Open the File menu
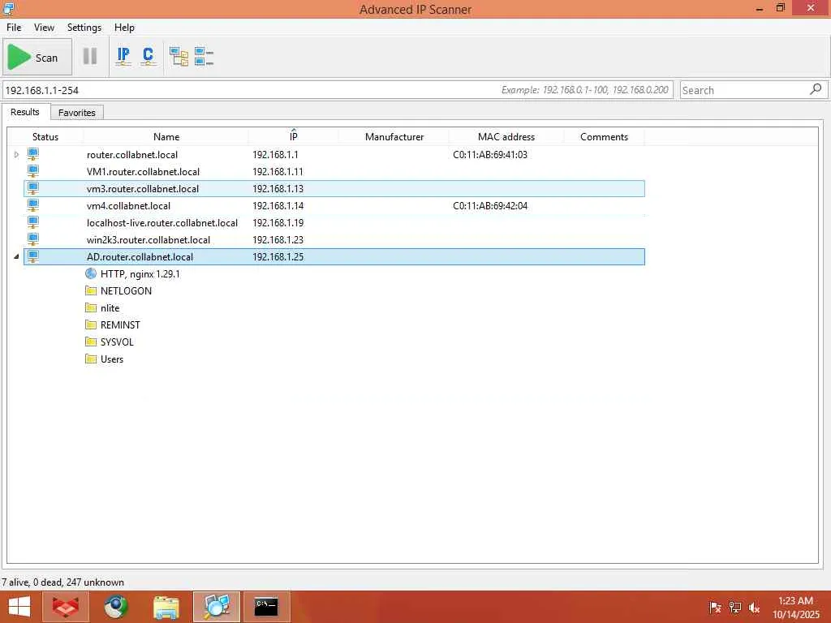The height and width of the screenshot is (623, 831). point(14,28)
